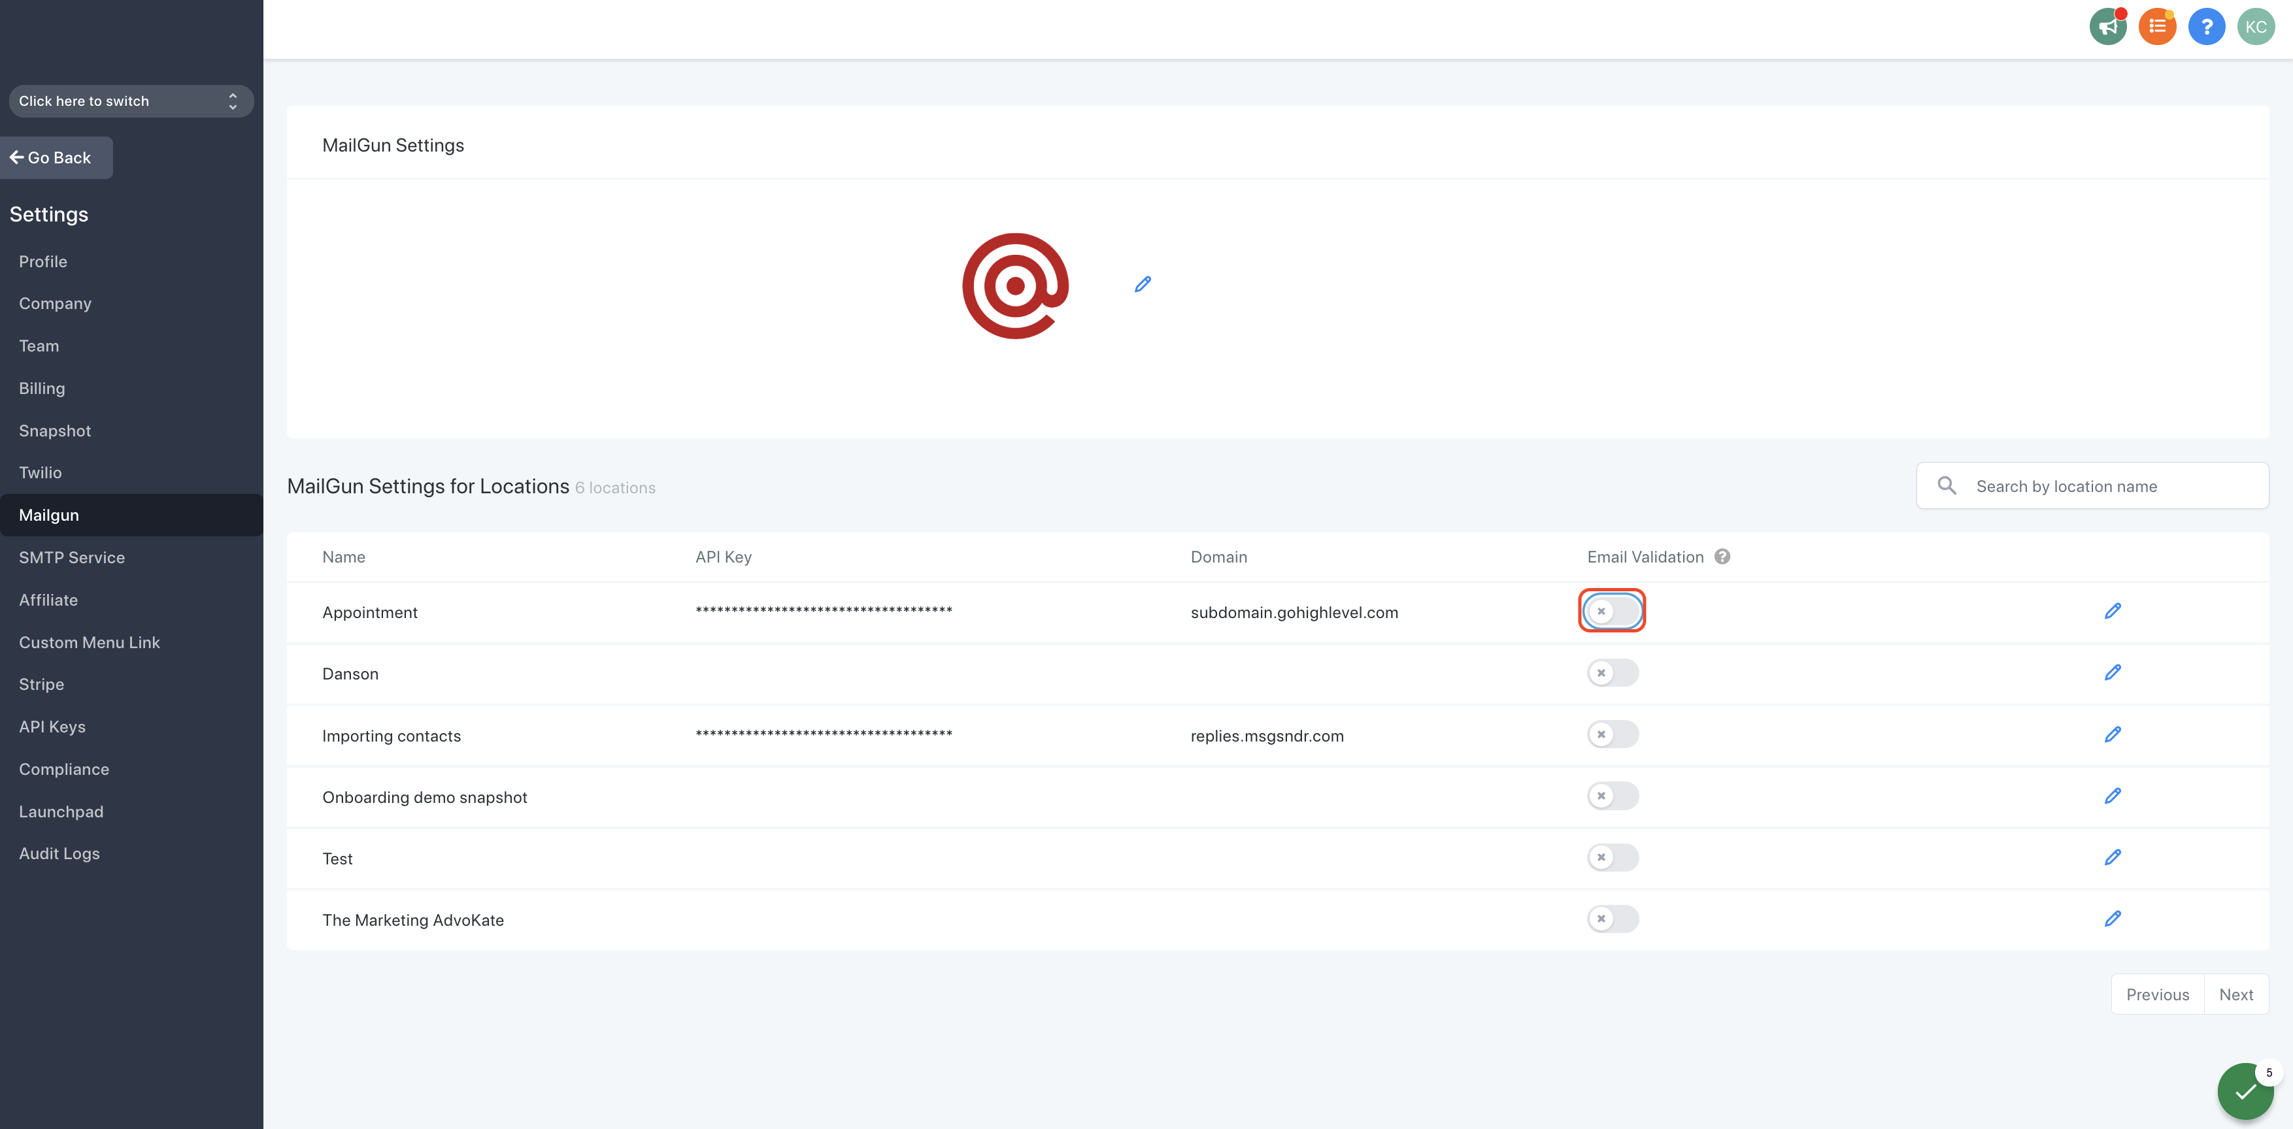Toggle email validation for Appointment

click(x=1612, y=611)
